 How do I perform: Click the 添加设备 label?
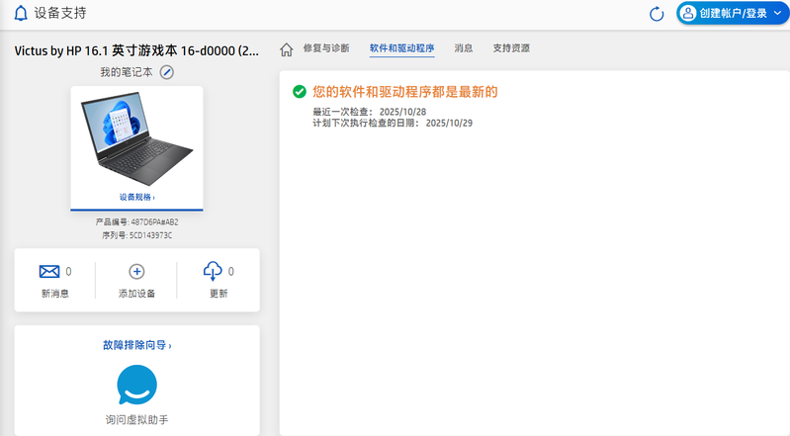[x=136, y=294]
